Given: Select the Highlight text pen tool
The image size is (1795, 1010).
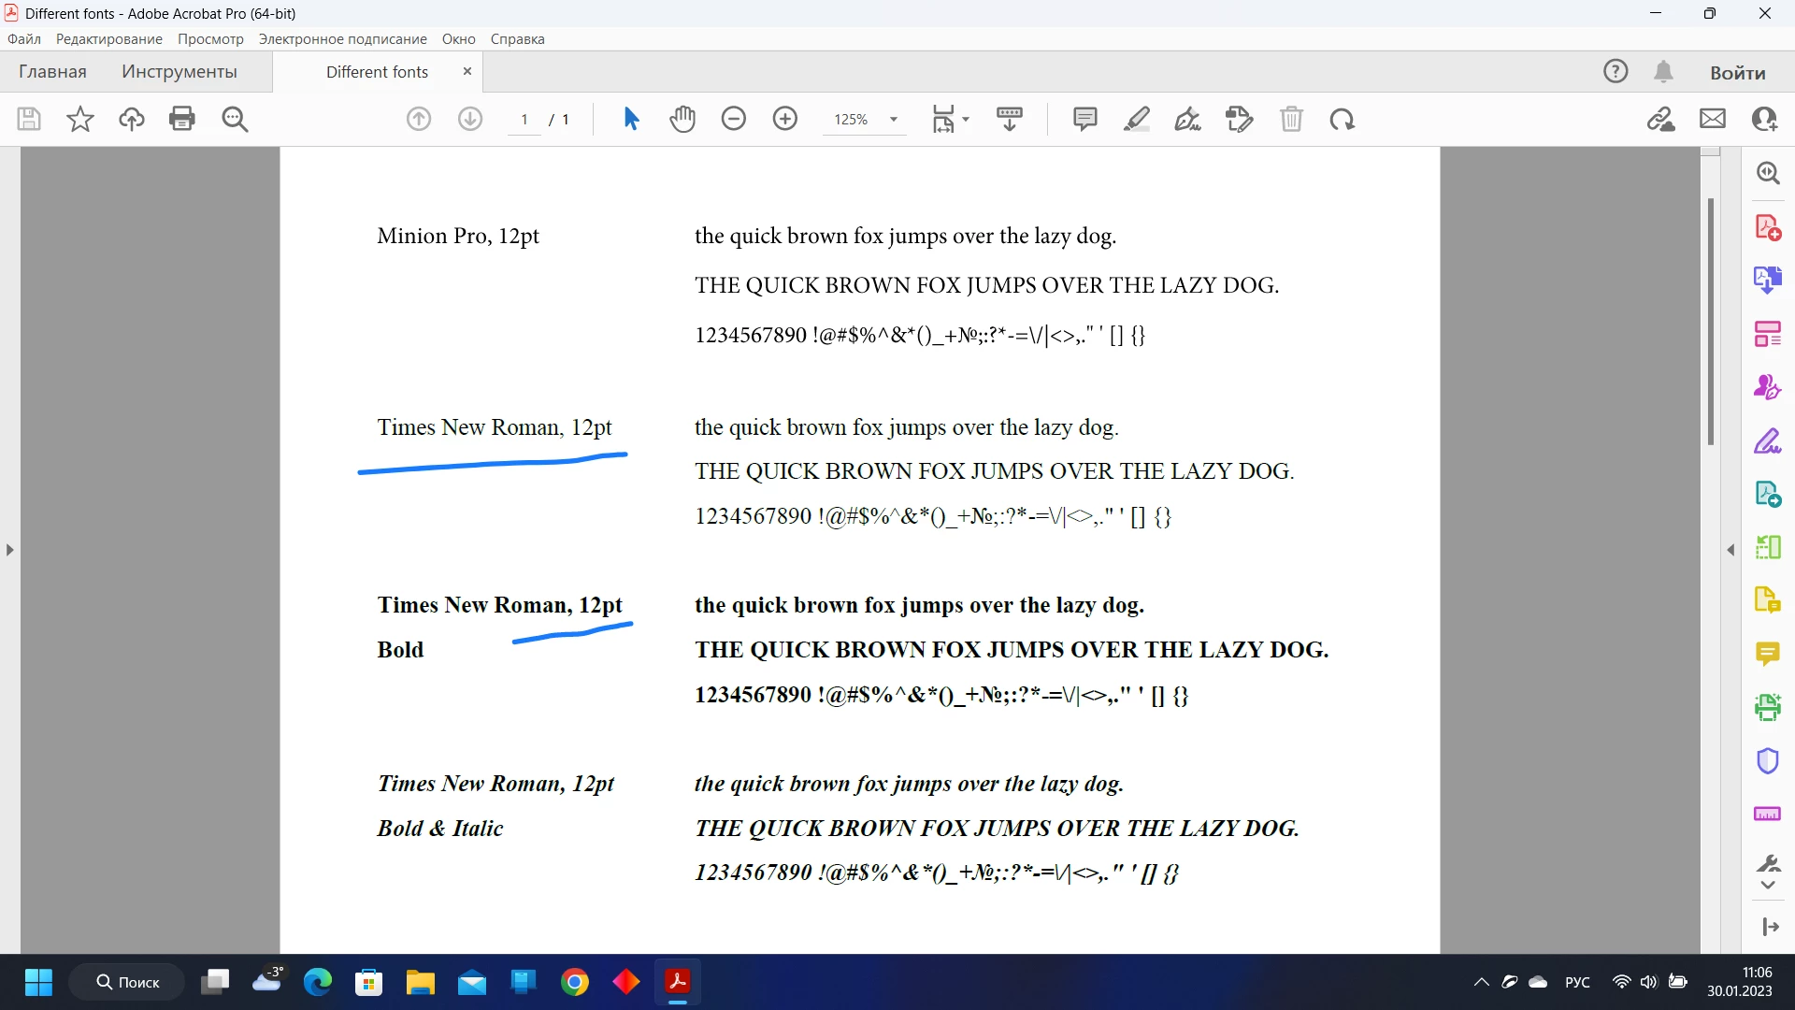Looking at the screenshot, I should tap(1137, 119).
